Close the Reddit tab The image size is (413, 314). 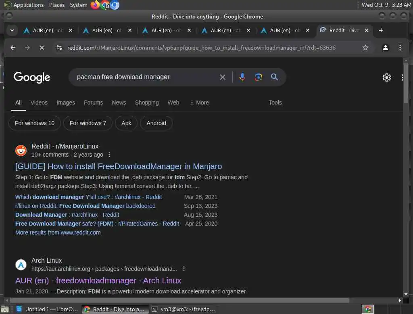pos(366,30)
